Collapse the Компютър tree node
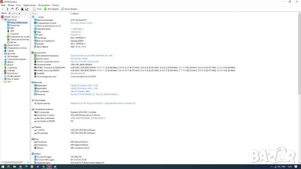 [x=2, y=20]
